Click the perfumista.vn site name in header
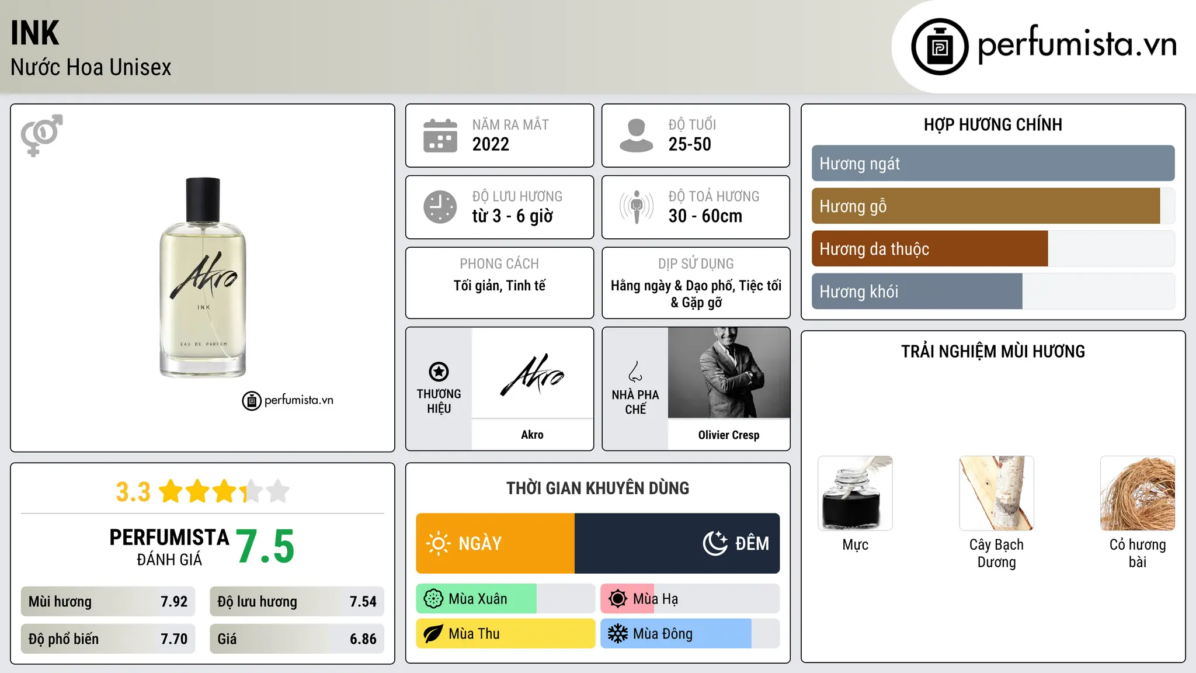1196x673 pixels. 1077,44
